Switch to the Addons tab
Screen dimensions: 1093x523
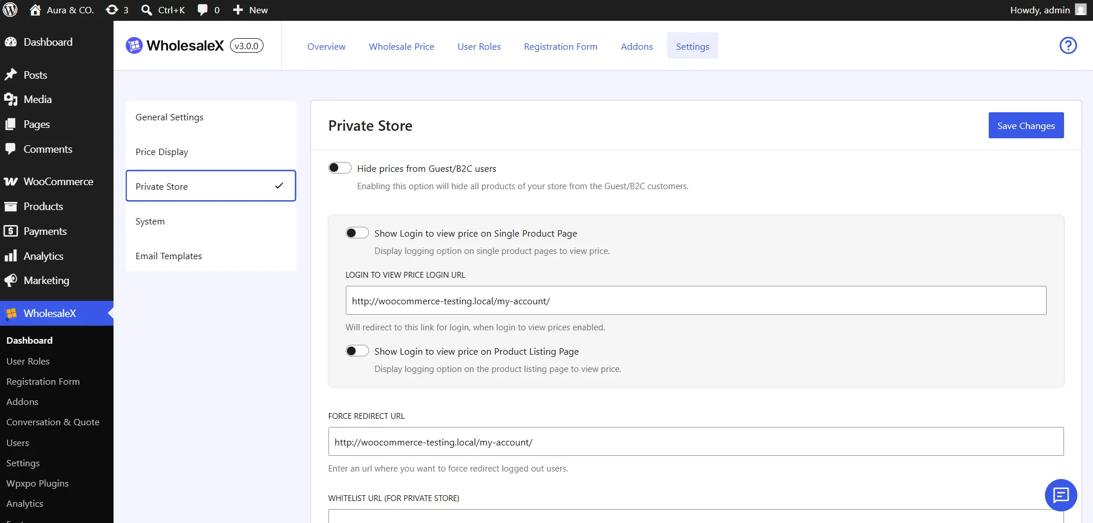click(637, 46)
